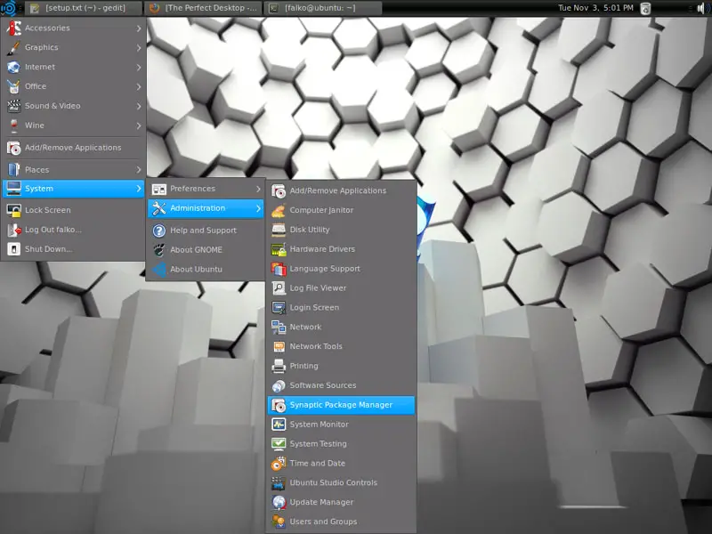Expand the Accessories submenu arrow
Screen dimensions: 712x534
point(139,28)
